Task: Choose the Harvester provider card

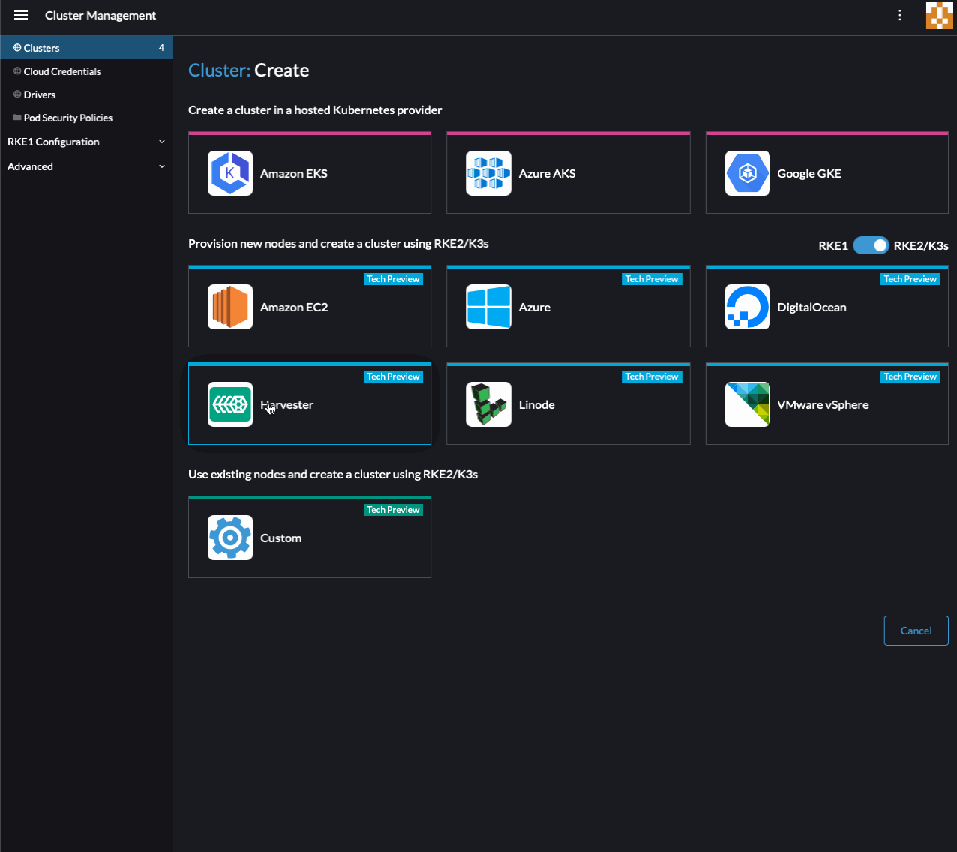Action: click(x=310, y=404)
